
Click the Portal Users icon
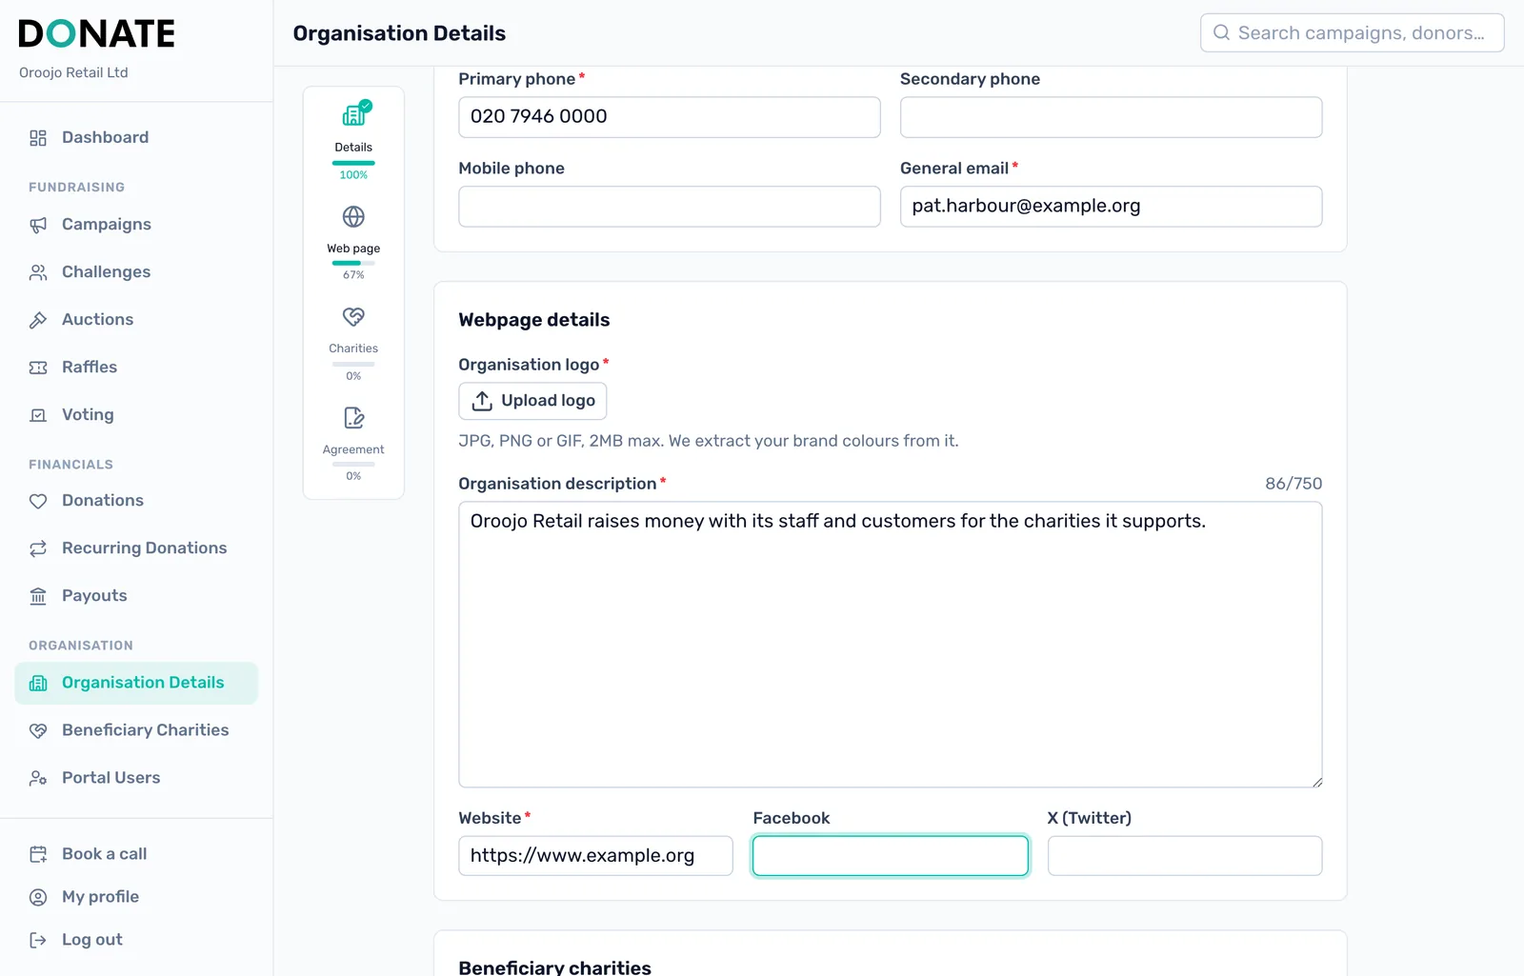point(38,778)
